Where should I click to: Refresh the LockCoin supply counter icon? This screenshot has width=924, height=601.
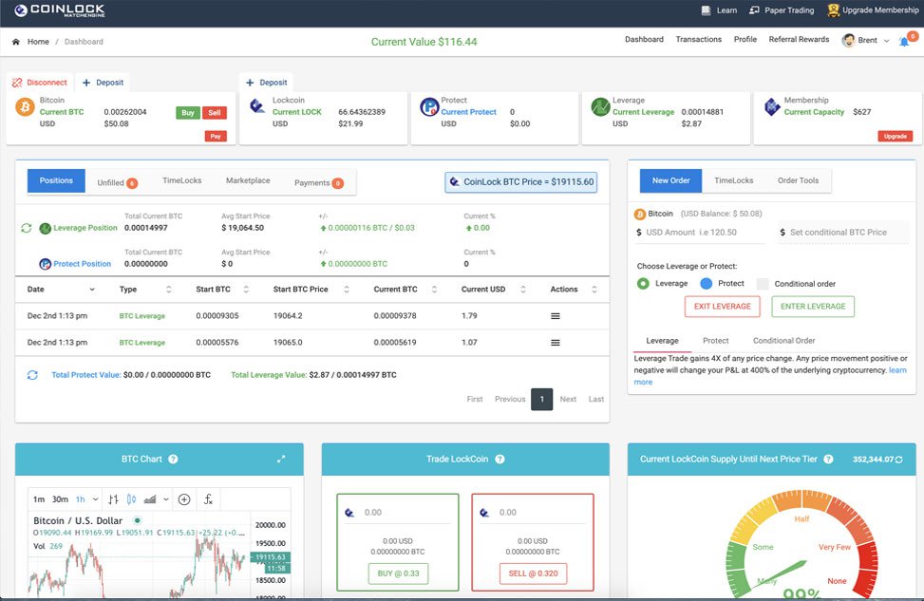pyautogui.click(x=898, y=460)
